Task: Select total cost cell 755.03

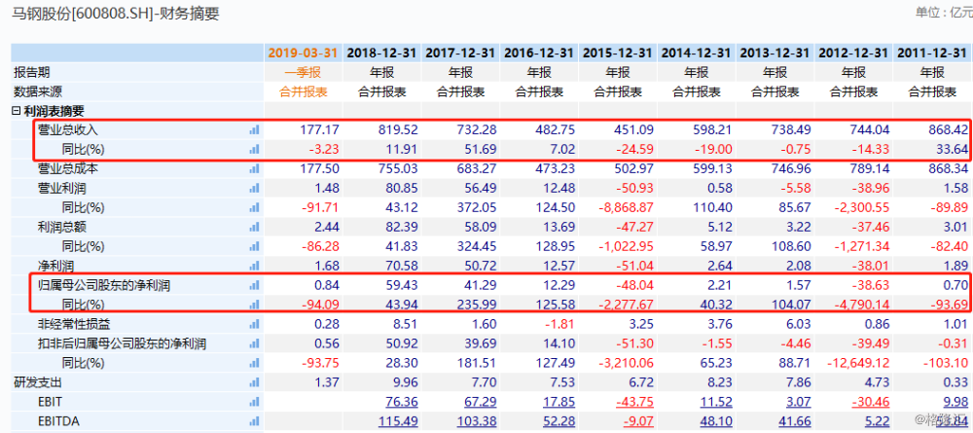Action: point(398,168)
